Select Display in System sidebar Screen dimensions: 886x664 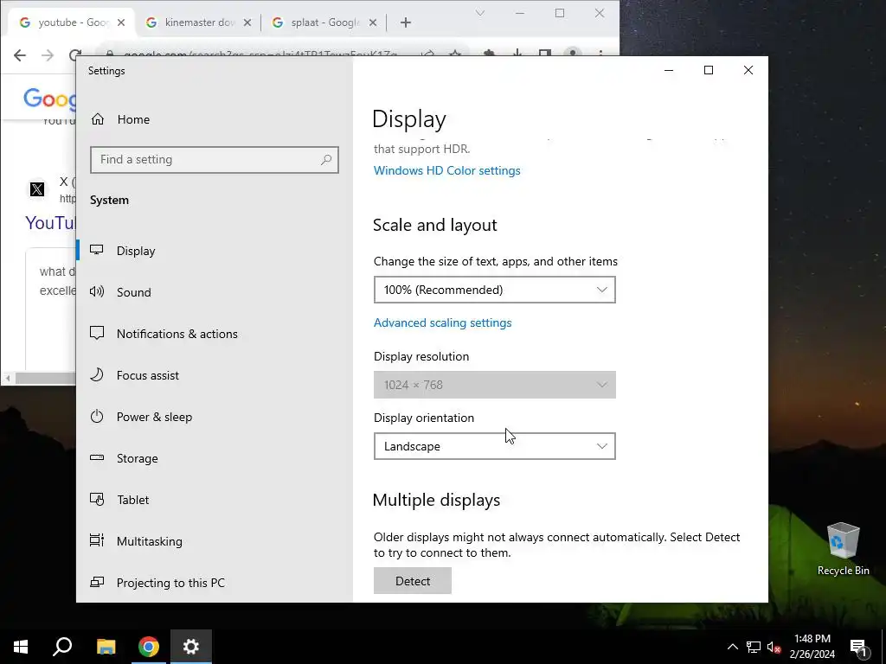pyautogui.click(x=136, y=251)
